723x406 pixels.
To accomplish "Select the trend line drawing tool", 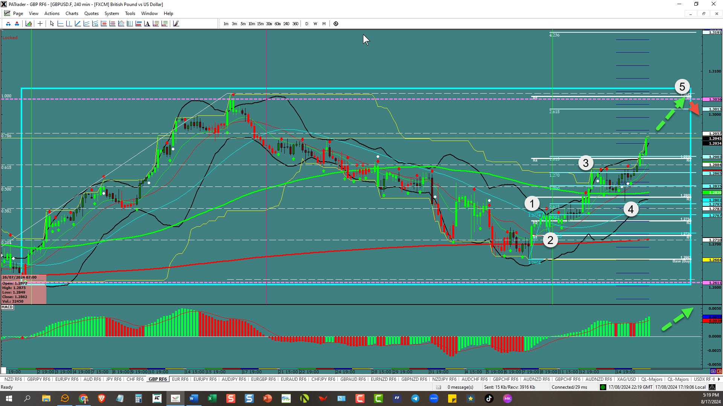I will (x=78, y=24).
